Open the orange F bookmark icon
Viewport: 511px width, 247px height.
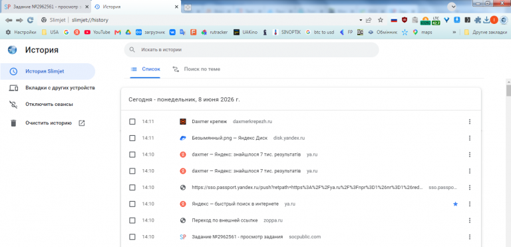[x=193, y=33]
